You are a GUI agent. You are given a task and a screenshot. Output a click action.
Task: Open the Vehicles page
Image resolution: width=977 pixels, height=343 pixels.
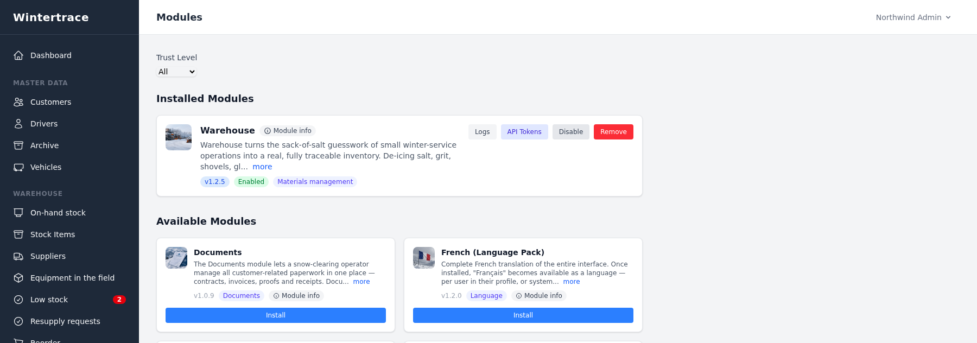[69, 167]
